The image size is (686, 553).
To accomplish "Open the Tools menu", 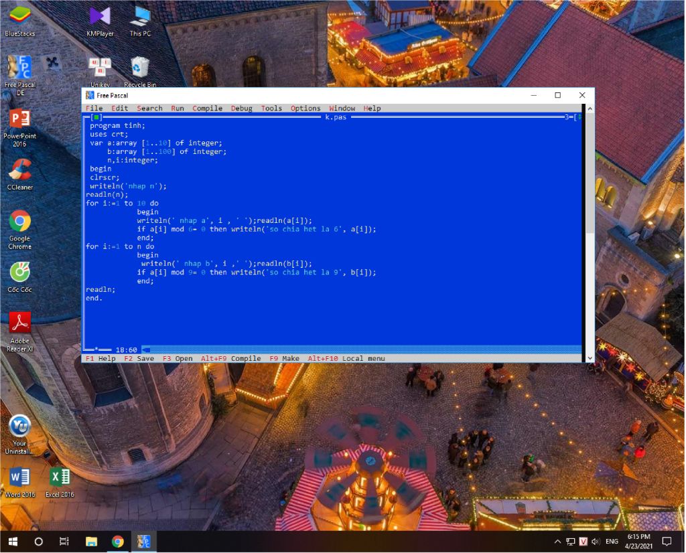I will point(272,108).
